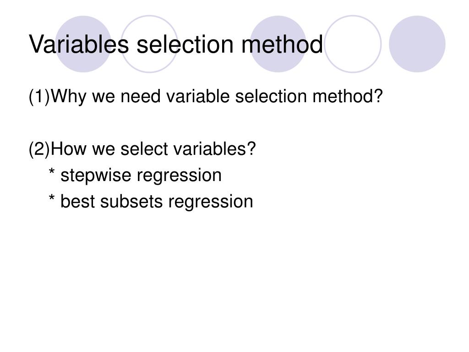Click the '(2)' numbering label
Image resolution: width=469 pixels, height=352 pixels.
39,149
